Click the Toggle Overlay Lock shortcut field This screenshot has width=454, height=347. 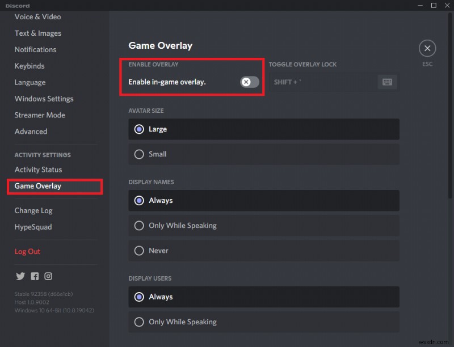coord(322,82)
